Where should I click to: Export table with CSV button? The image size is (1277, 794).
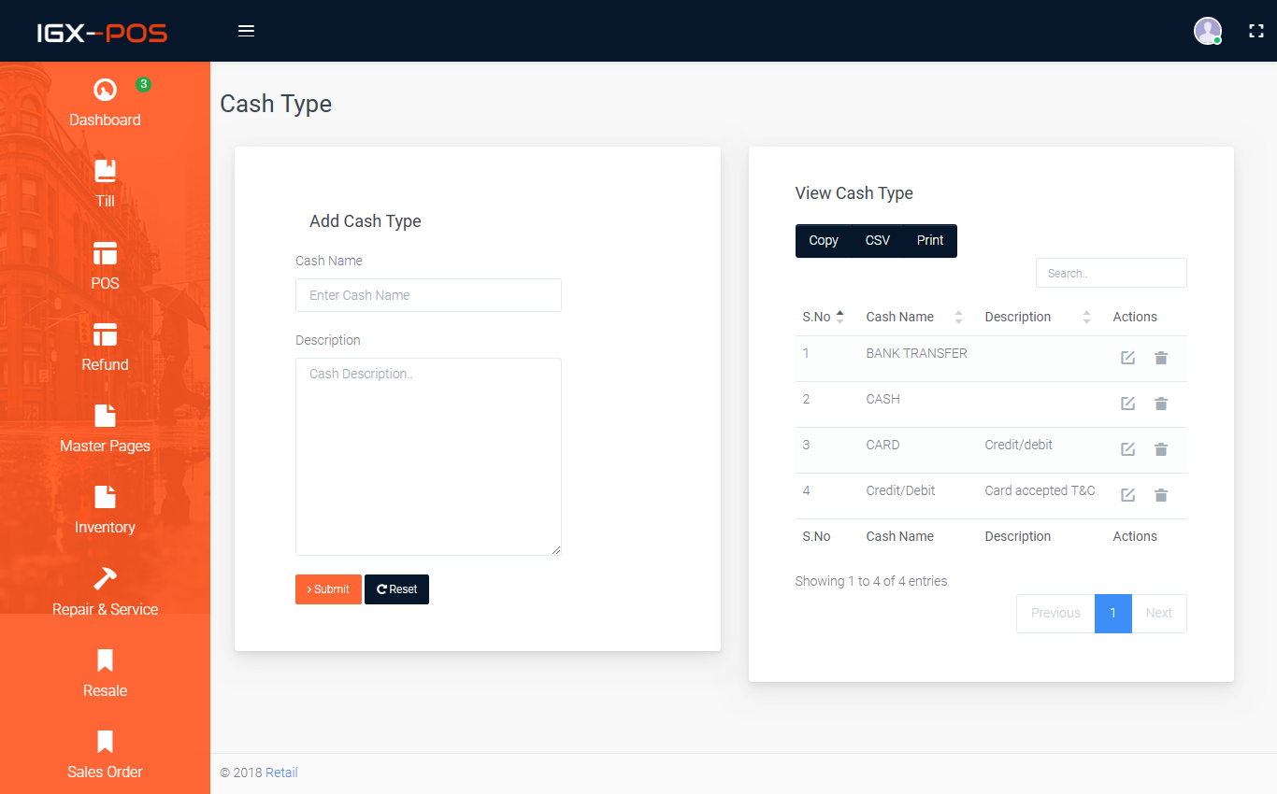click(x=878, y=240)
